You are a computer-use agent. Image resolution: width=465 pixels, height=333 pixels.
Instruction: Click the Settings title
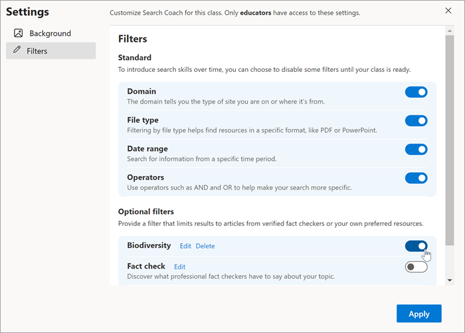[28, 12]
